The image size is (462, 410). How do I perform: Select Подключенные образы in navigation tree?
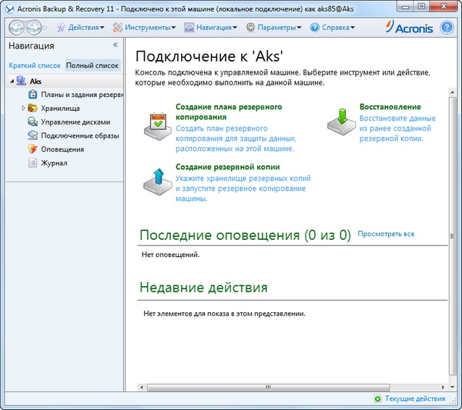click(78, 135)
